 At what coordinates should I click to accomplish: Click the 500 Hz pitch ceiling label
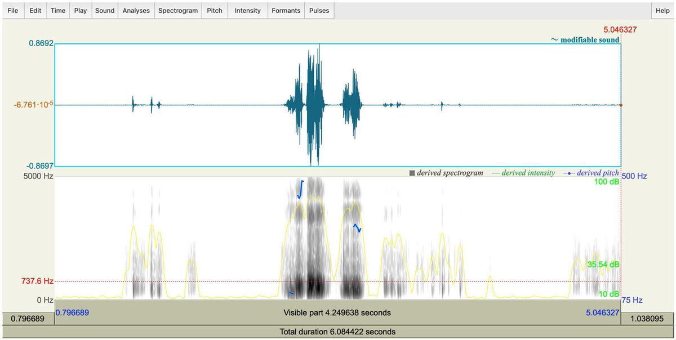point(634,176)
